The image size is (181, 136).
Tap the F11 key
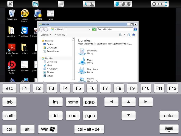159,88
